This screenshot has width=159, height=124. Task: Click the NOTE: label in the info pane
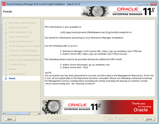[x=48, y=73]
